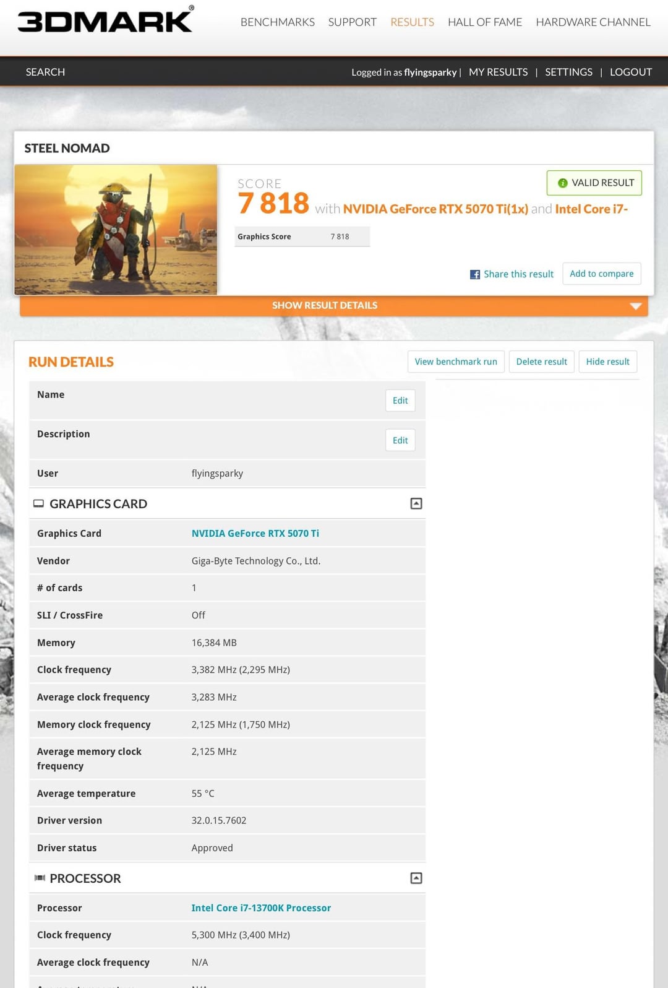This screenshot has width=668, height=988.
Task: Open the Benchmarks menu
Action: [278, 22]
